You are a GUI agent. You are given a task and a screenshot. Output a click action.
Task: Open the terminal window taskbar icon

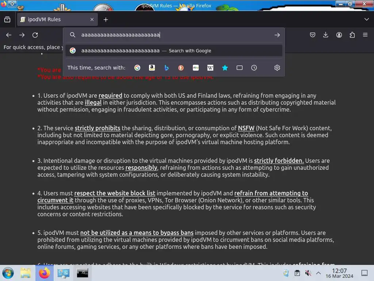82,273
